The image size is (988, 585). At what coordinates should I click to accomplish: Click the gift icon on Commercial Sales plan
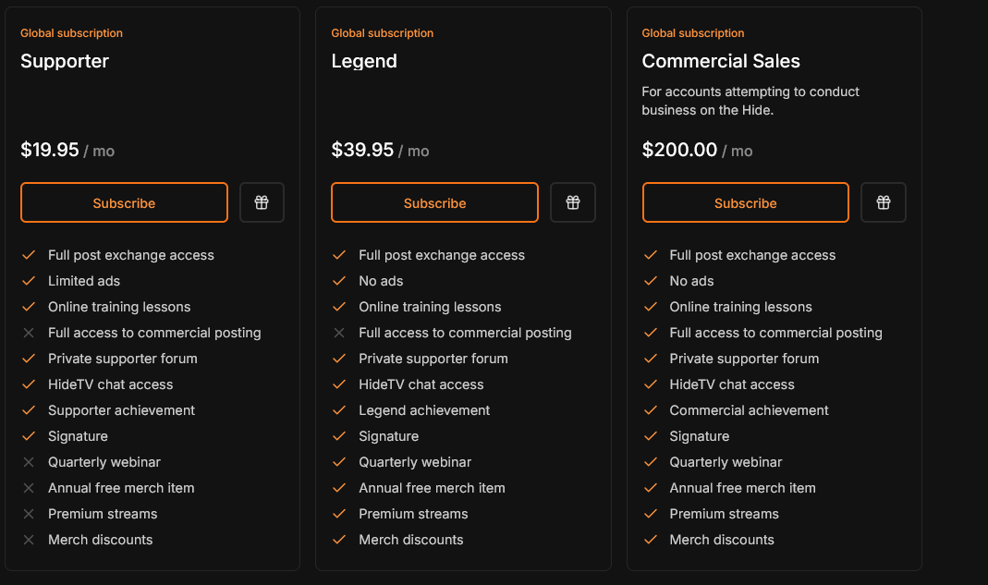pyautogui.click(x=884, y=202)
